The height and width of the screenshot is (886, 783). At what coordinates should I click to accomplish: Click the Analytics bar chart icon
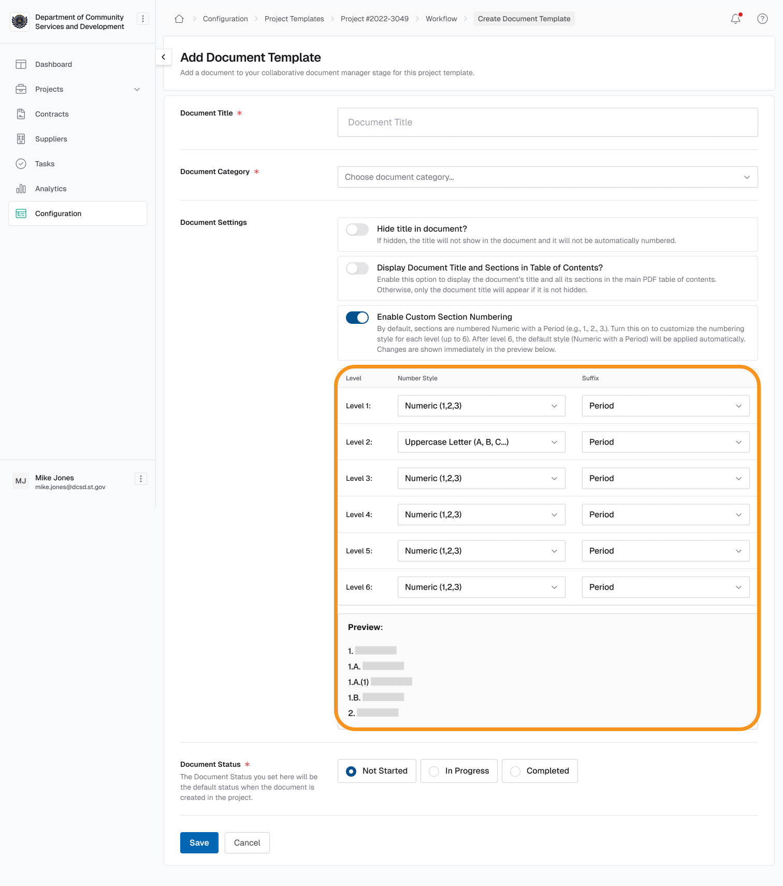click(x=21, y=189)
